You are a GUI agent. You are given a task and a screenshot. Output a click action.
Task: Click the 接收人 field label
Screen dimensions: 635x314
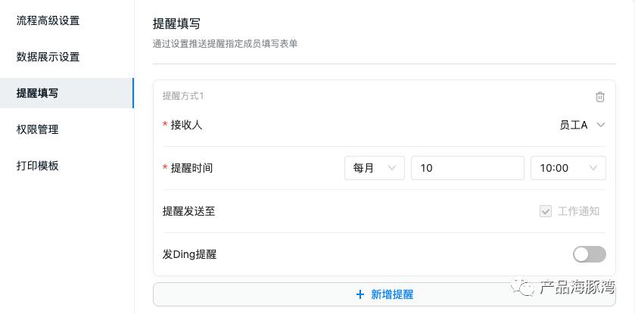coord(186,125)
